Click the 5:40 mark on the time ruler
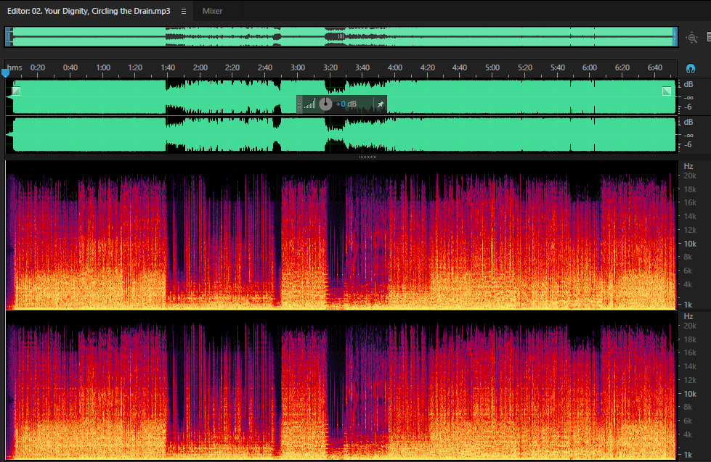 (557, 67)
